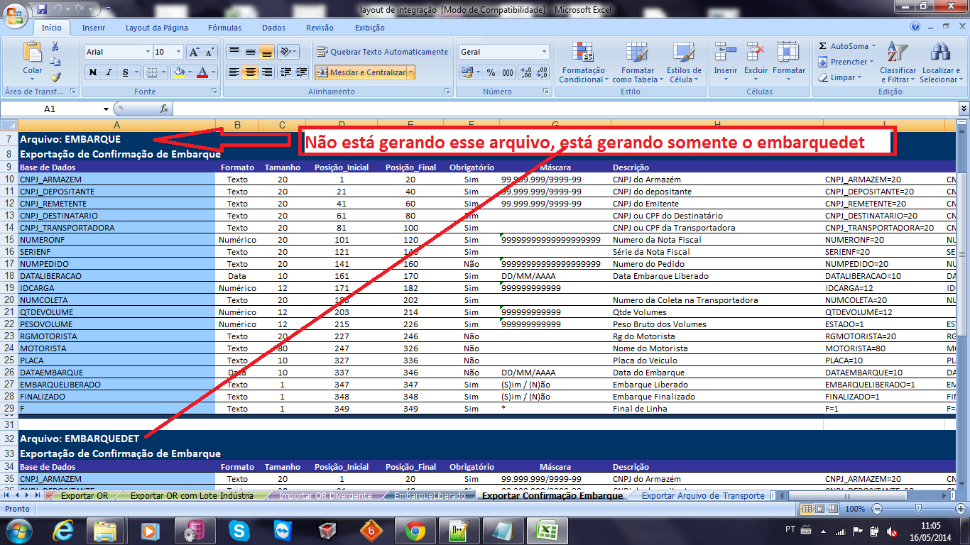Expand the Mesclar e Centralizar arrow
The height and width of the screenshot is (545, 970).
(x=410, y=72)
